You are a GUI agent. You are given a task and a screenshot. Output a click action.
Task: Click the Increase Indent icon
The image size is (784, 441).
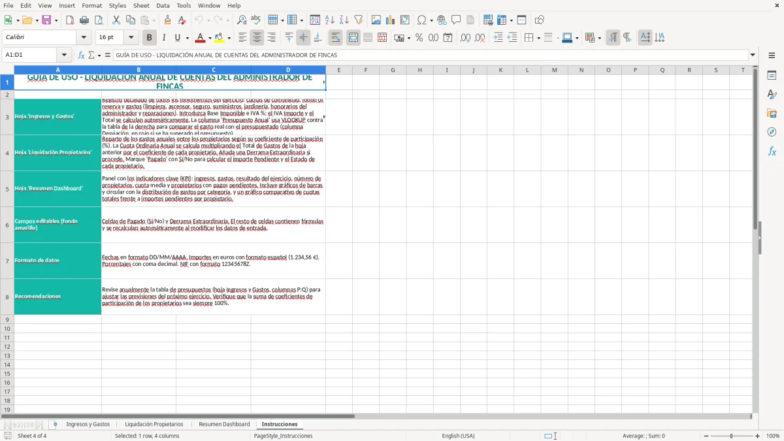tap(498, 38)
